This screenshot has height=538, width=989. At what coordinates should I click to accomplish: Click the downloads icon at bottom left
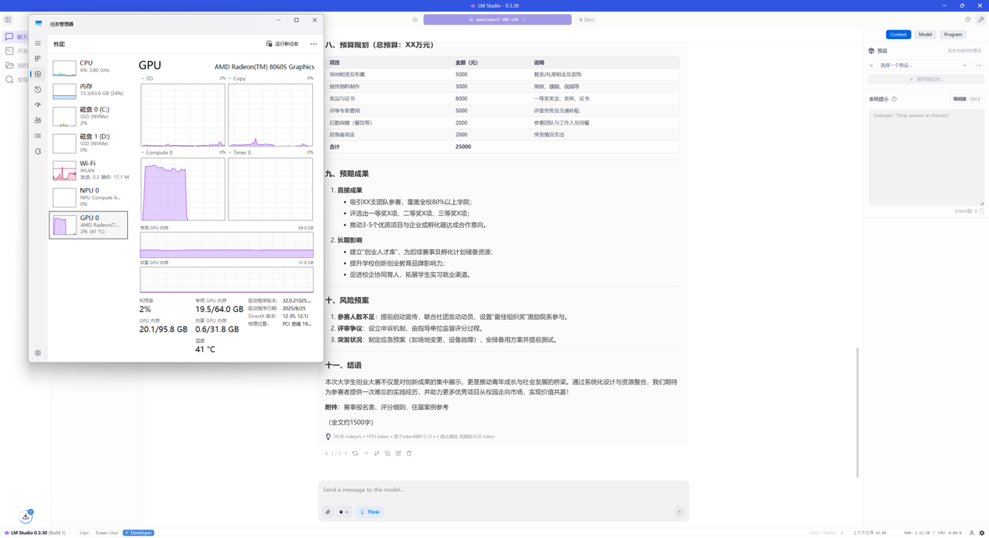tap(26, 516)
